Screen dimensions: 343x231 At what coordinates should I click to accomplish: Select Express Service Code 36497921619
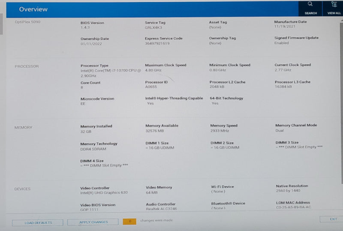[157, 43]
